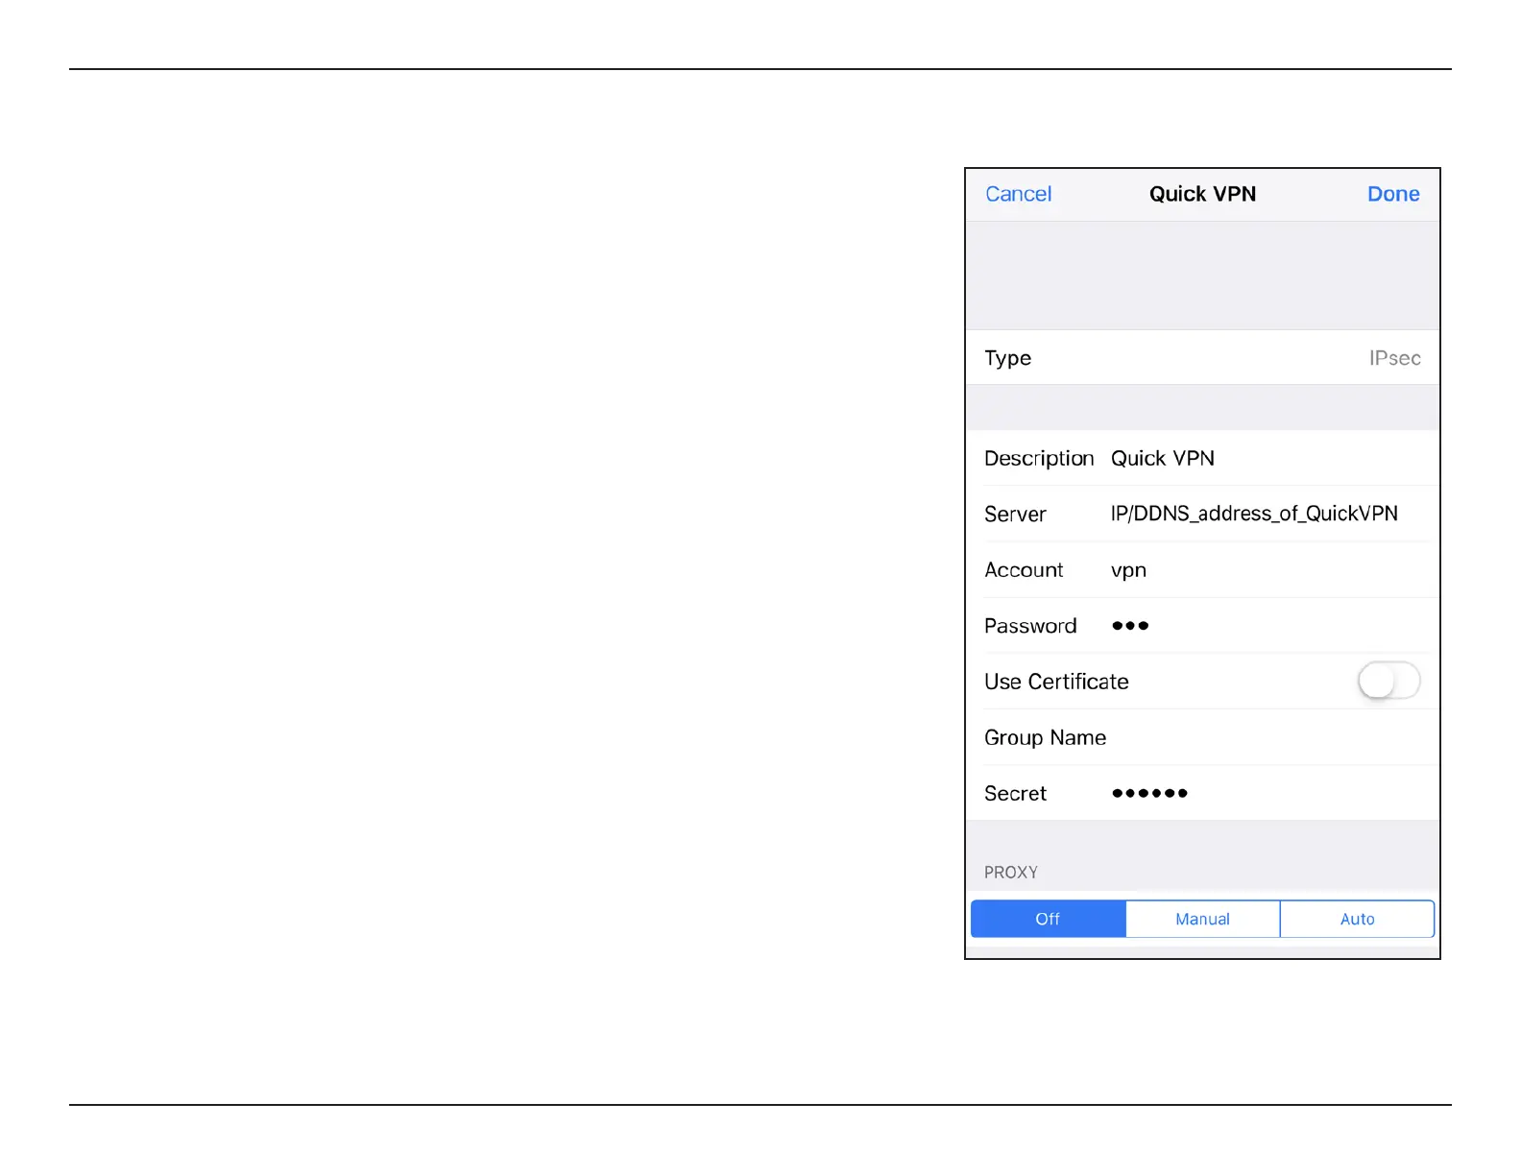Choose the Manual proxy segment
This screenshot has width=1521, height=1175.
tap(1202, 919)
